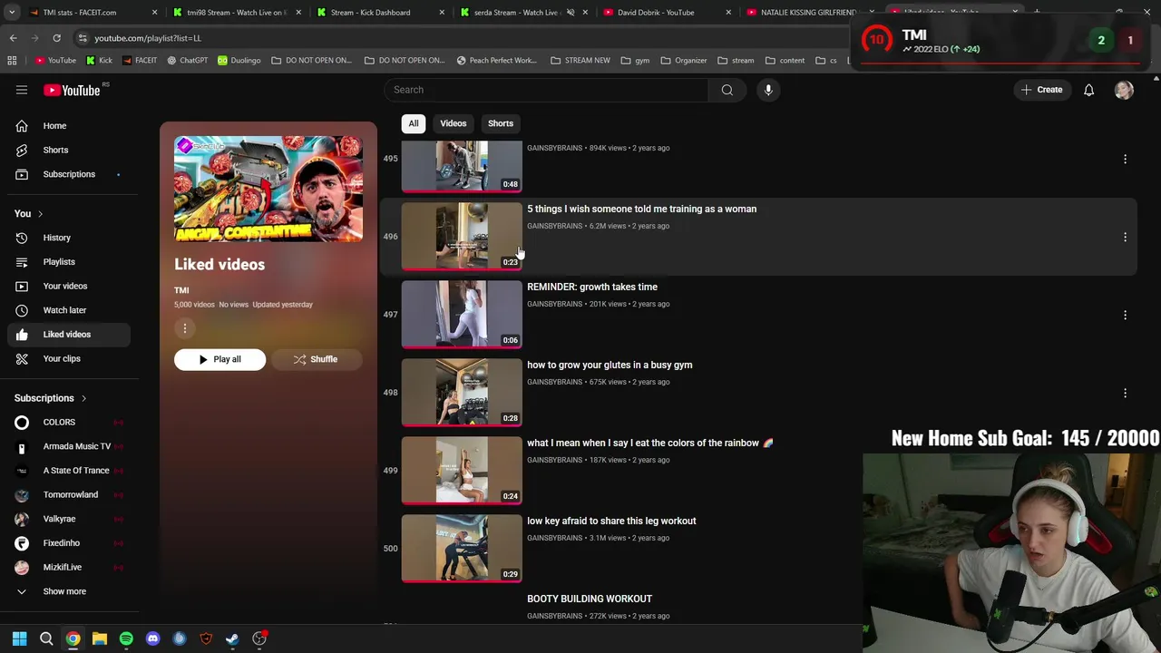Click the Shuffle button
The height and width of the screenshot is (653, 1161).
[x=316, y=359]
